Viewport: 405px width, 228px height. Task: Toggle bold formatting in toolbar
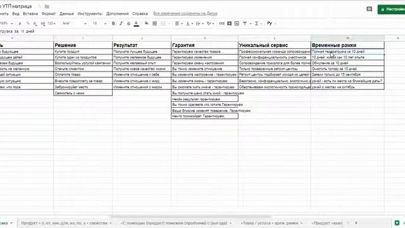pos(113,23)
